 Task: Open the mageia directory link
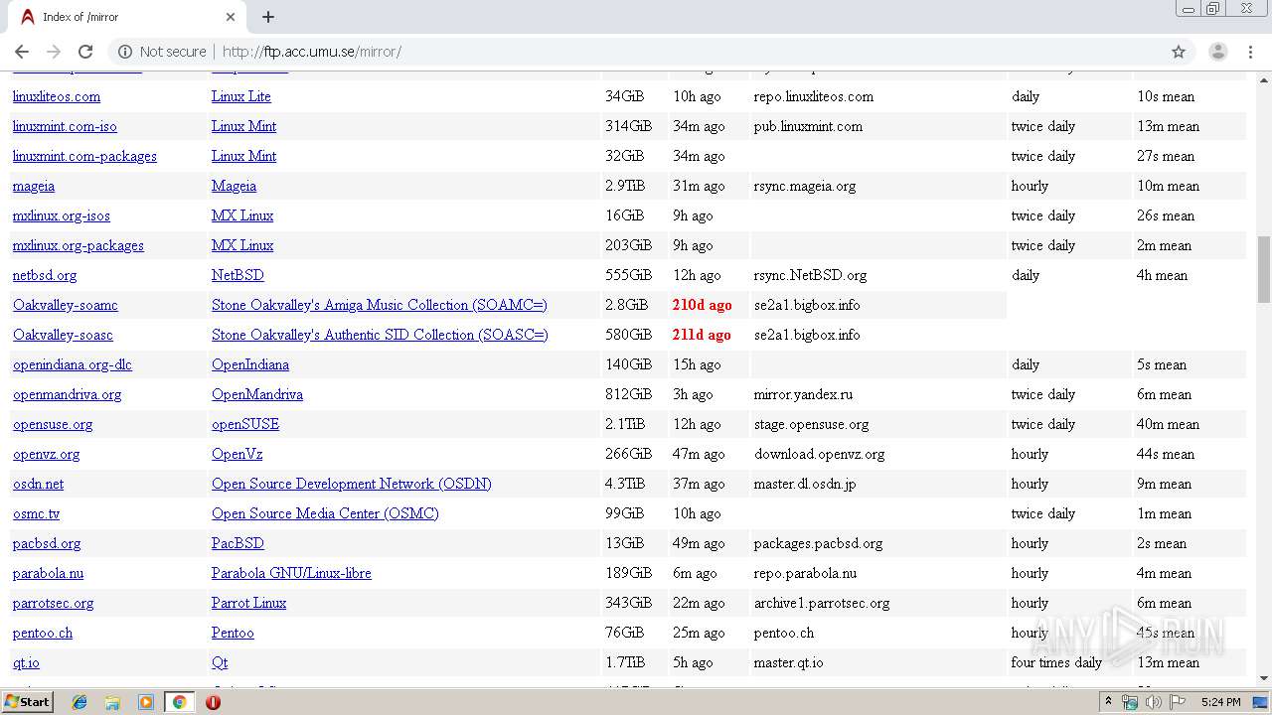[34, 186]
